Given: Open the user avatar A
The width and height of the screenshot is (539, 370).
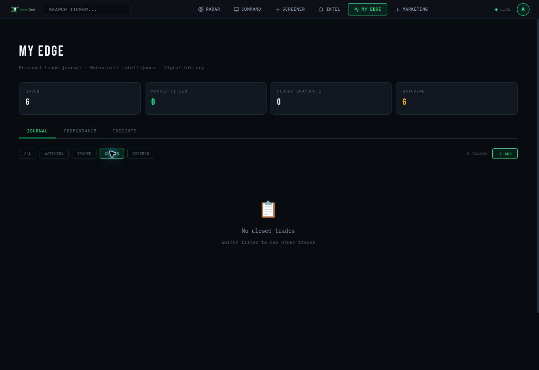Looking at the screenshot, I should pyautogui.click(x=523, y=9).
